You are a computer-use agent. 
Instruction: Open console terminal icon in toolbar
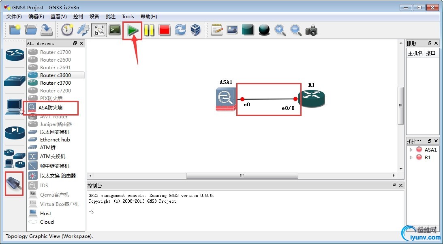tap(115, 30)
